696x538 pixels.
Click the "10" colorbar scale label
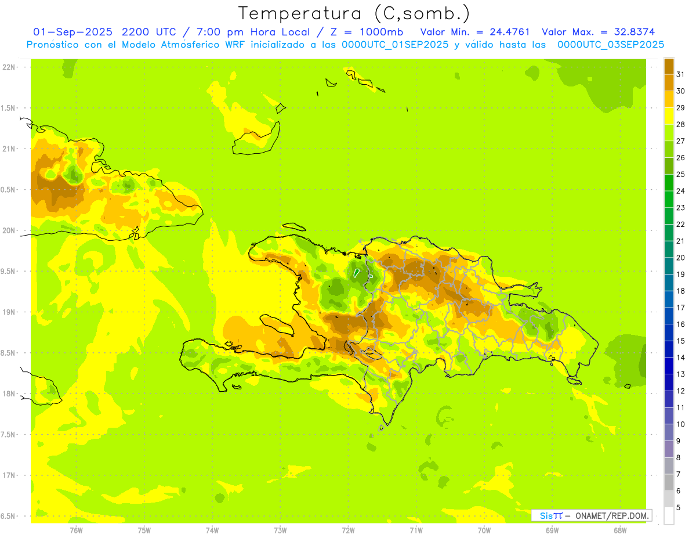point(681,424)
